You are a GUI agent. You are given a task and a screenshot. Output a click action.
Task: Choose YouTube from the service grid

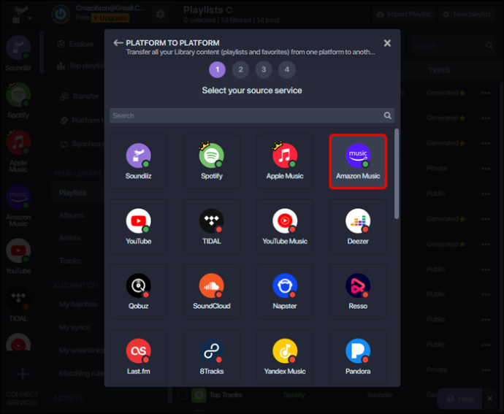tap(139, 226)
